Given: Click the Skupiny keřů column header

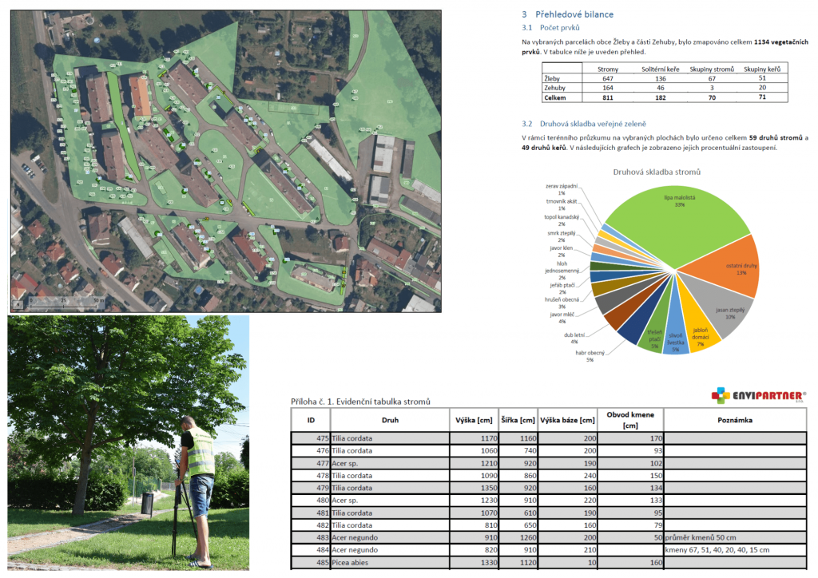Looking at the screenshot, I should (762, 69).
